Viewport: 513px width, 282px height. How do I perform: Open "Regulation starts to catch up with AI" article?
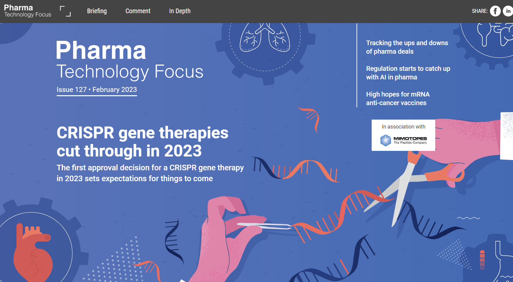point(408,73)
